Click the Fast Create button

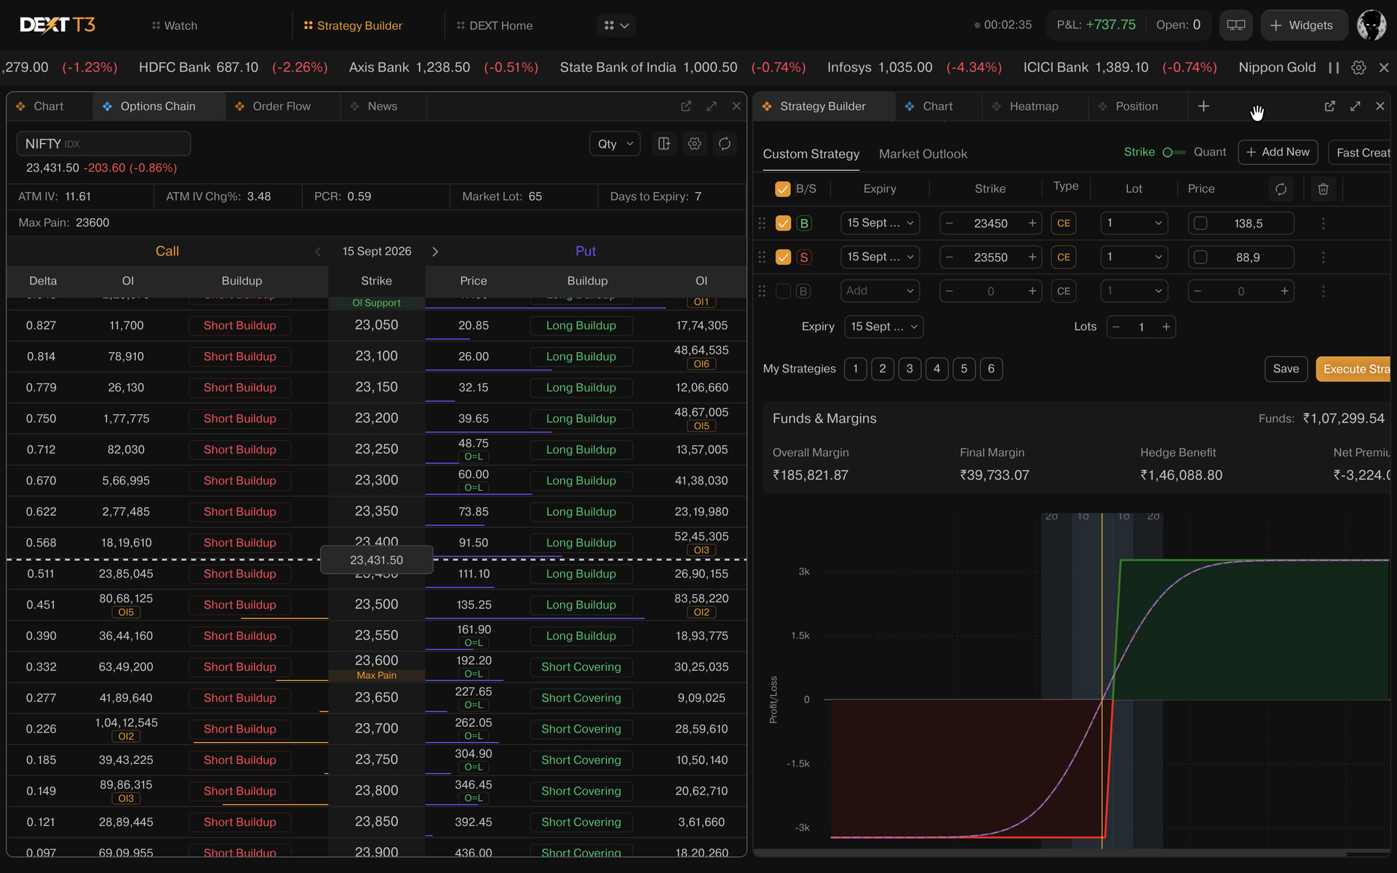(1360, 152)
